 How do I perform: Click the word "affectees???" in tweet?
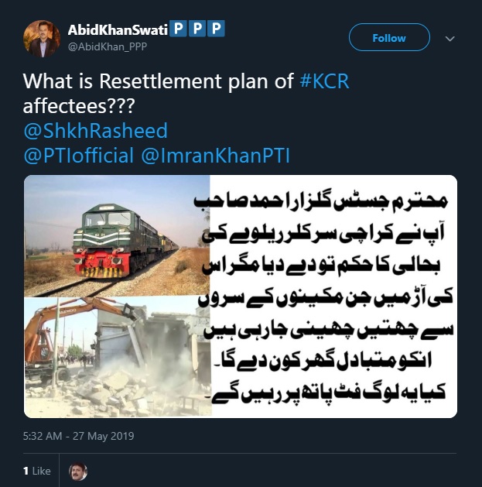click(79, 106)
